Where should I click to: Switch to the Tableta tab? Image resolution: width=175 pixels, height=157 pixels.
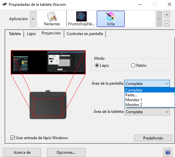coord(15,34)
